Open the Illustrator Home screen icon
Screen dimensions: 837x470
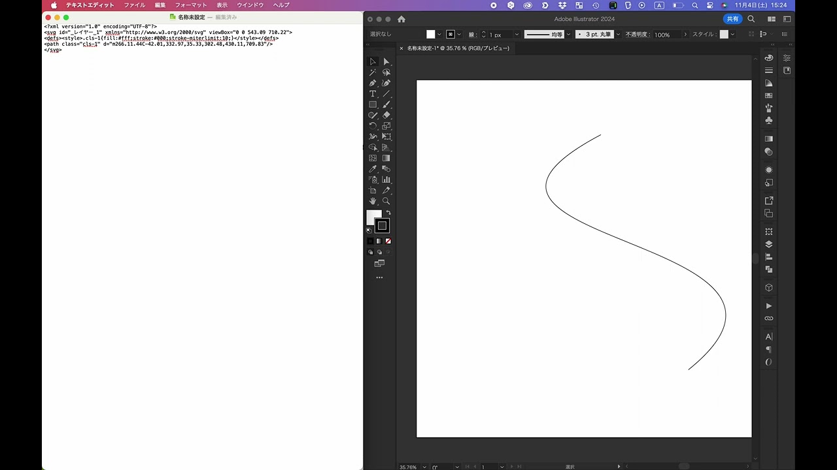[401, 20]
